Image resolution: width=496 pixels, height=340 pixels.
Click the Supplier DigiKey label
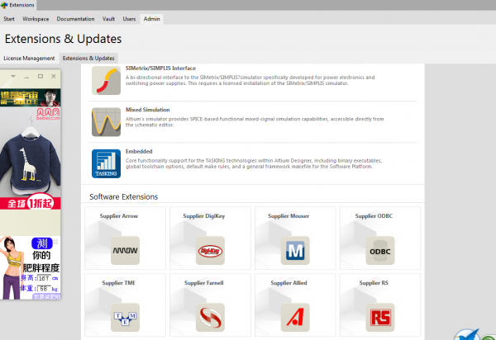(x=204, y=216)
